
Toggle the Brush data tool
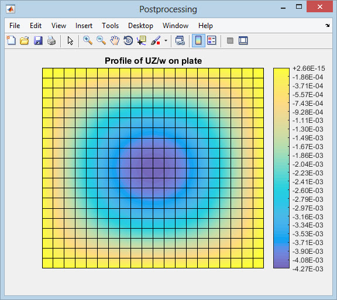156,40
